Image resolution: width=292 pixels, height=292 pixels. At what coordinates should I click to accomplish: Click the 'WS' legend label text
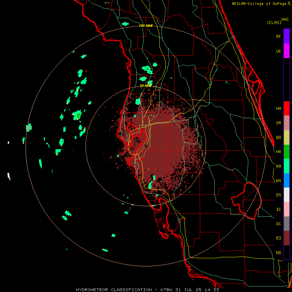tap(278, 181)
